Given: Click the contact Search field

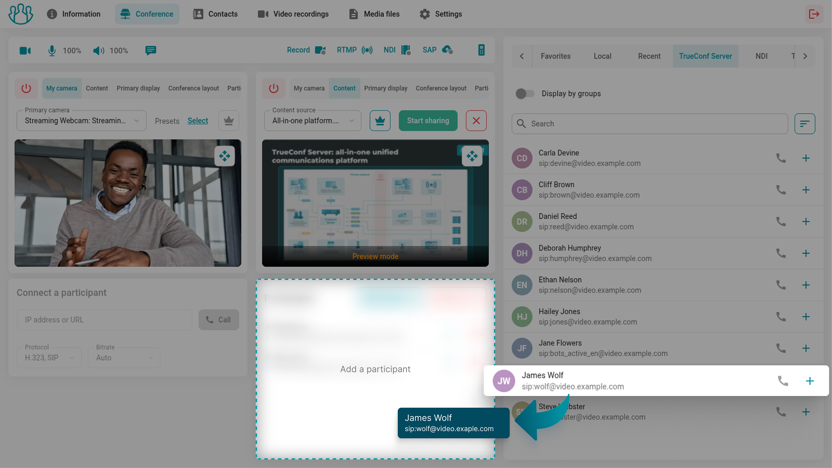Looking at the screenshot, I should (x=650, y=124).
